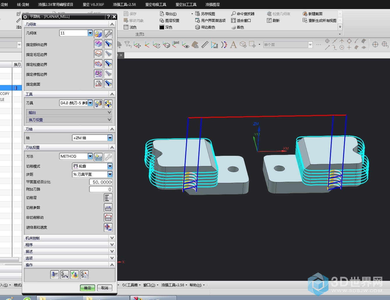
Task: Open the 刀具 dropdown showing D4.0
Action: pyautogui.click(x=90, y=103)
